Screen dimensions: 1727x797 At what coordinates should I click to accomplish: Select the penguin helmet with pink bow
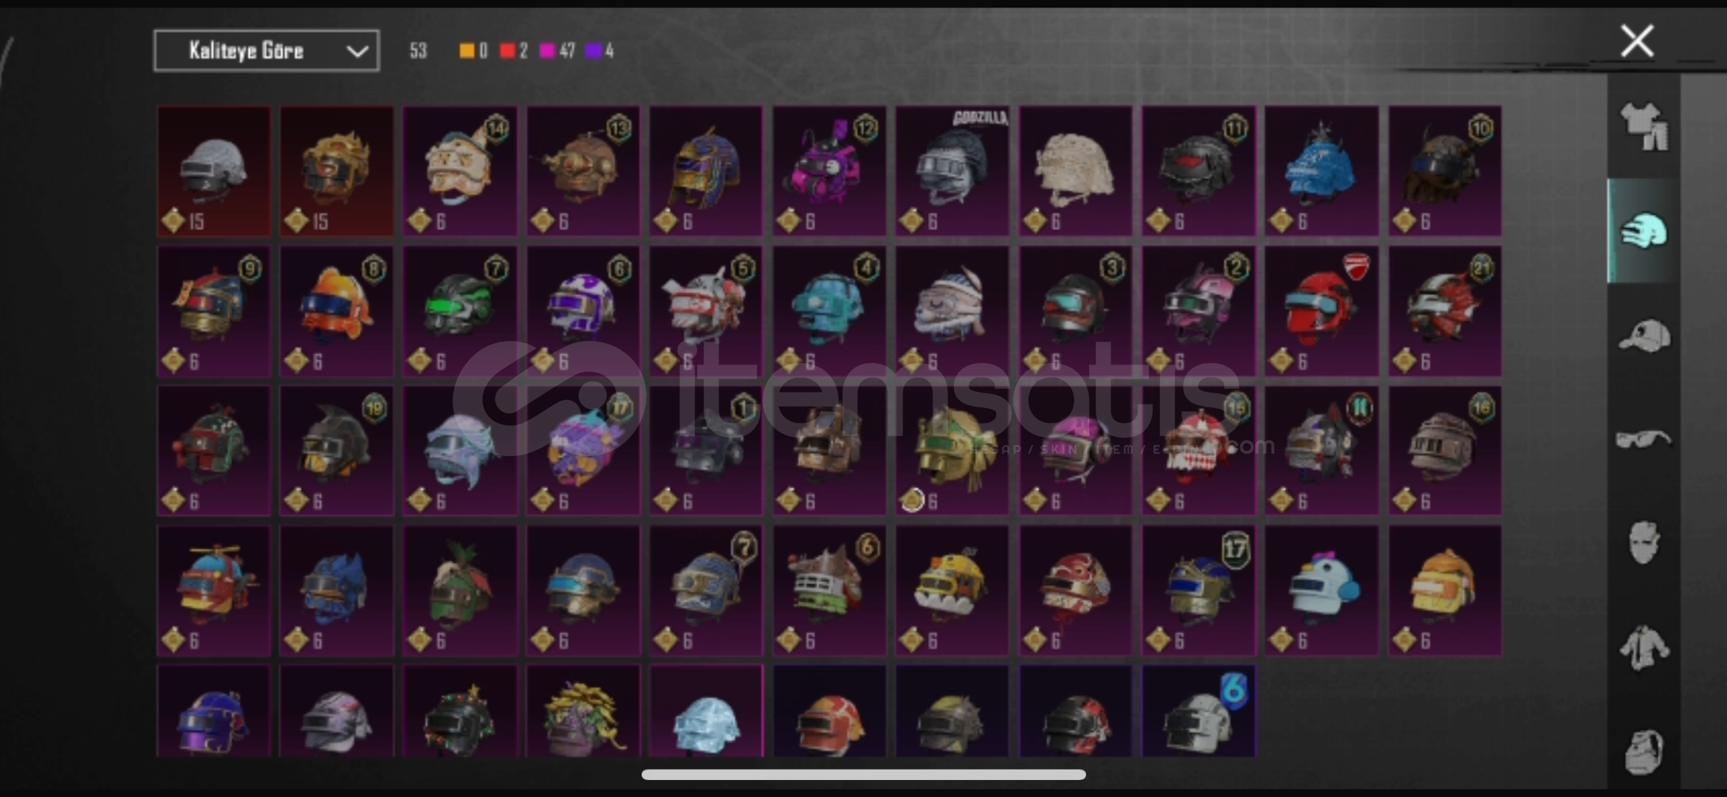click(x=1322, y=590)
